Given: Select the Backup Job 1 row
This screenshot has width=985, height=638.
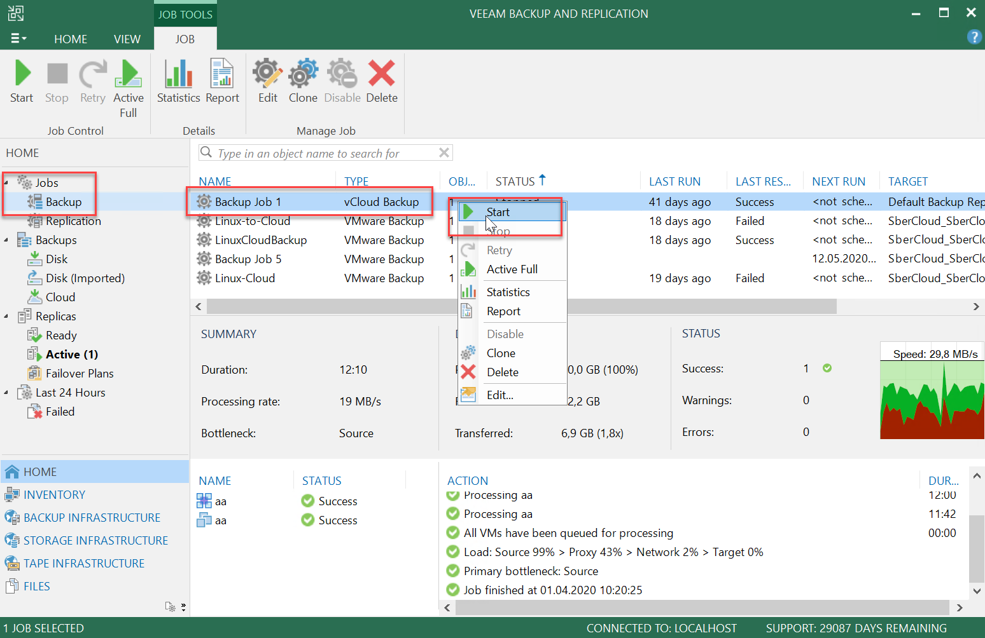Looking at the screenshot, I should pyautogui.click(x=587, y=202).
